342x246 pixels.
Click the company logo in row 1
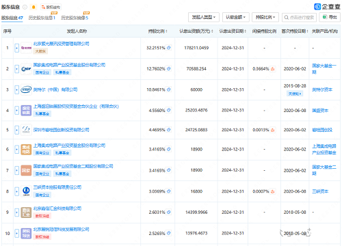pos(26,48)
